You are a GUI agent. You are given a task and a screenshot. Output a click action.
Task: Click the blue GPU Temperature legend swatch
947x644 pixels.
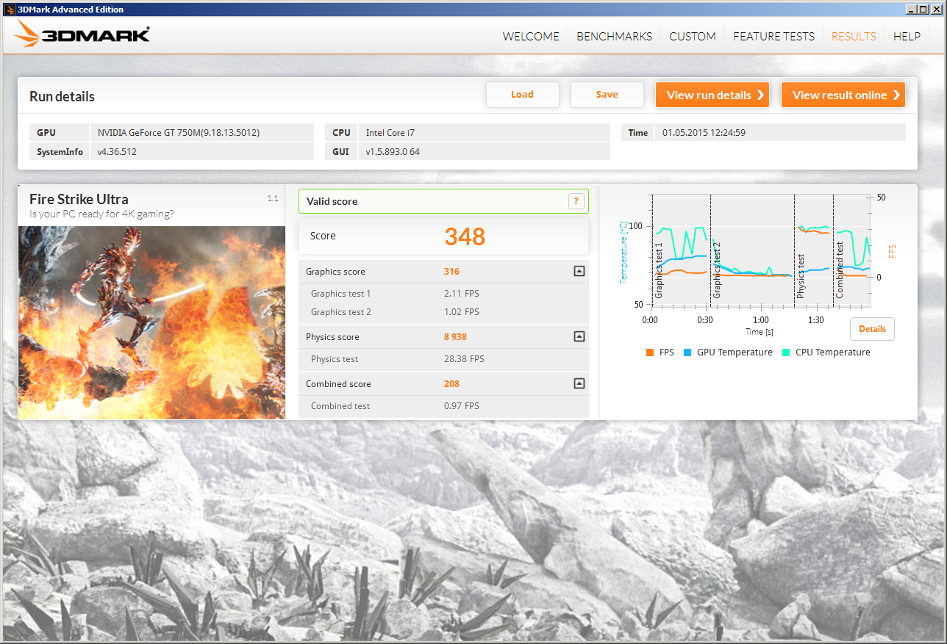pos(687,352)
